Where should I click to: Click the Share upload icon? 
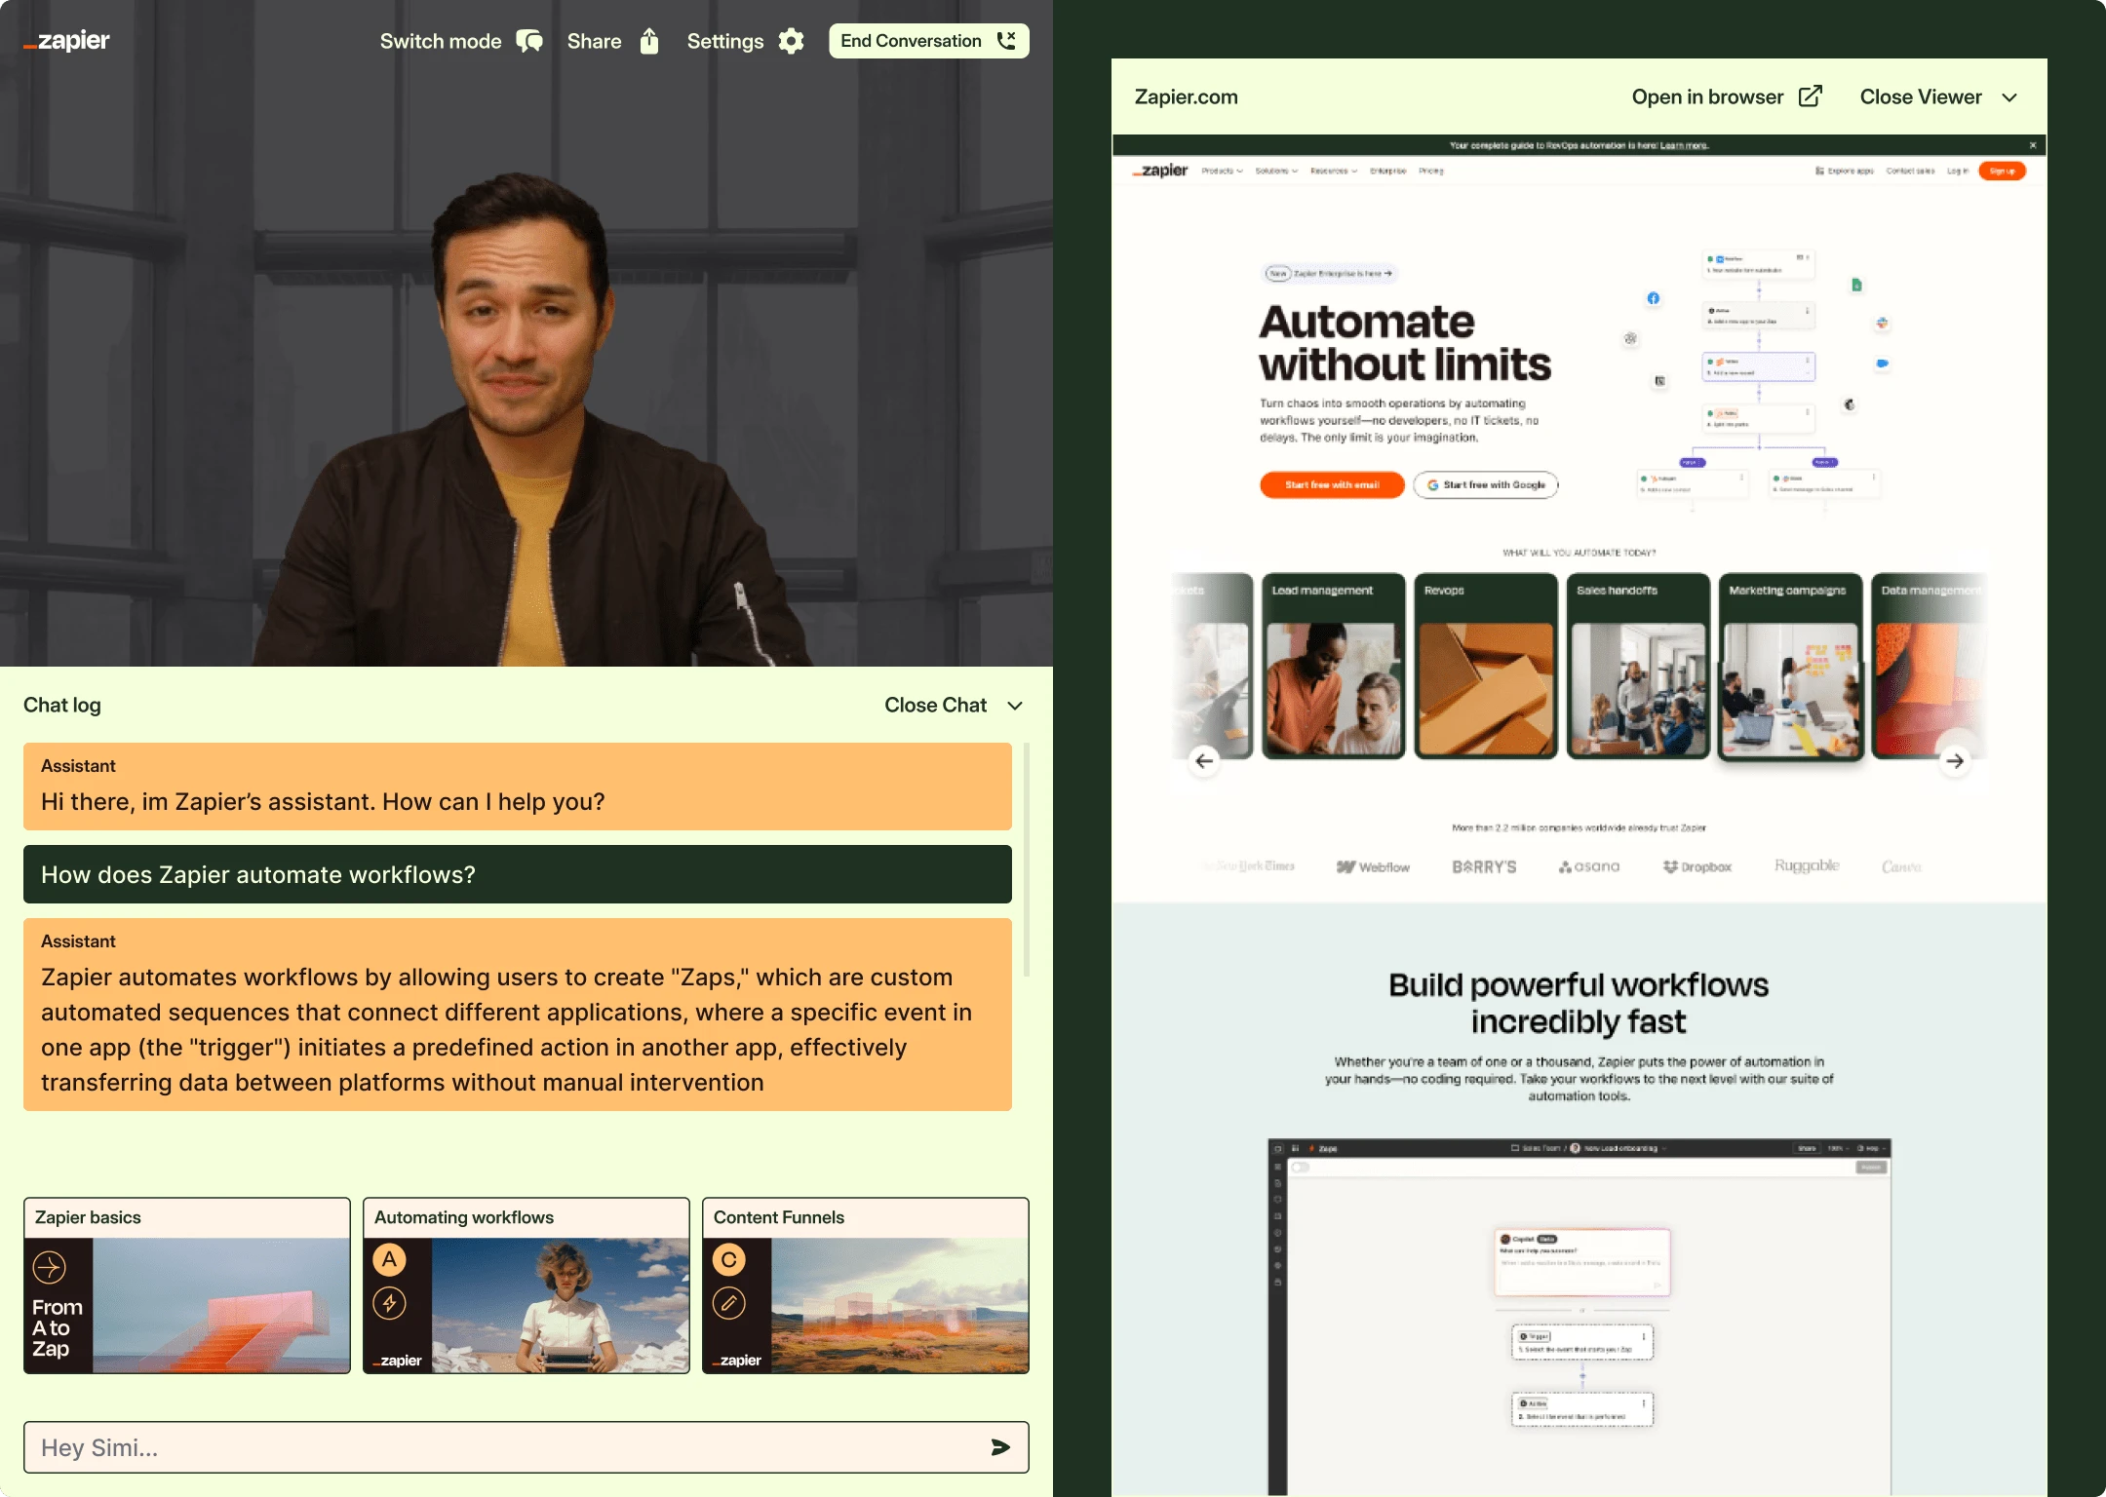(649, 41)
